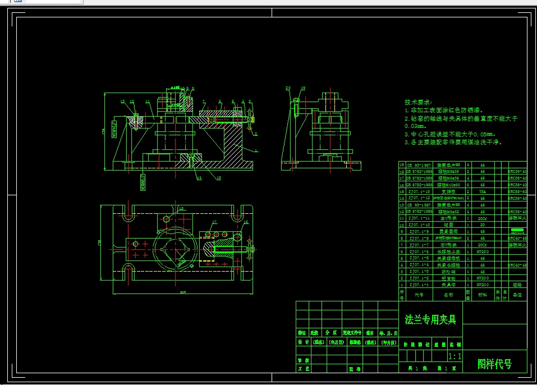
Task: Click the 序号 header cell
Action: pyautogui.click(x=402, y=295)
